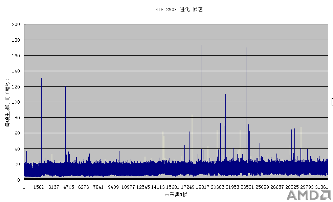Click the y-axis tick label "120"
The image size is (333, 202).
[16, 87]
